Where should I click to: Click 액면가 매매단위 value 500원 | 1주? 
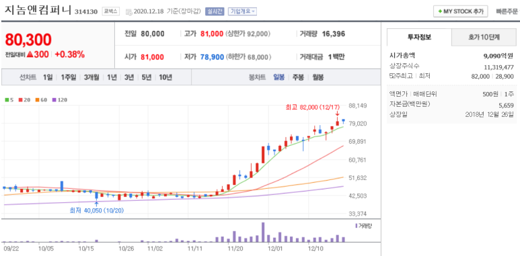[498, 94]
